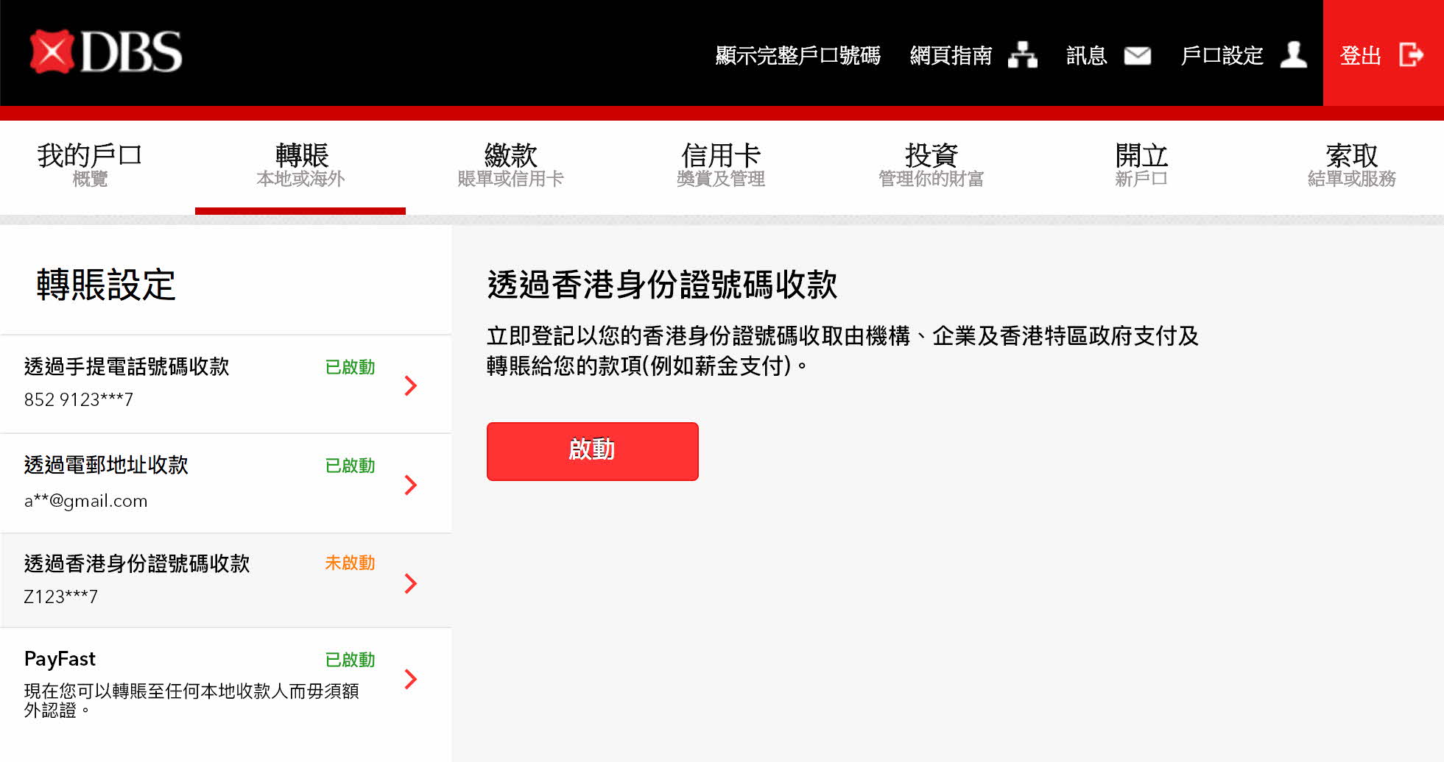This screenshot has height=762, width=1444.
Task: Expand the email address receiving chevron
Action: 411,485
